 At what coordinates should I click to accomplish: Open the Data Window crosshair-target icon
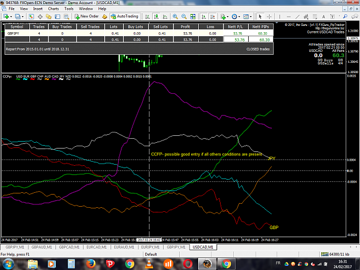(x=40, y=17)
